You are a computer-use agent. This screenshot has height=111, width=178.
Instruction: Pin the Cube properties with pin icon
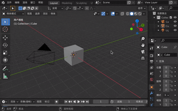click(175, 47)
